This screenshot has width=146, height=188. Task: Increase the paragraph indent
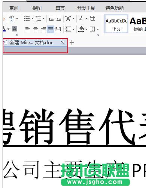click(x=58, y=18)
